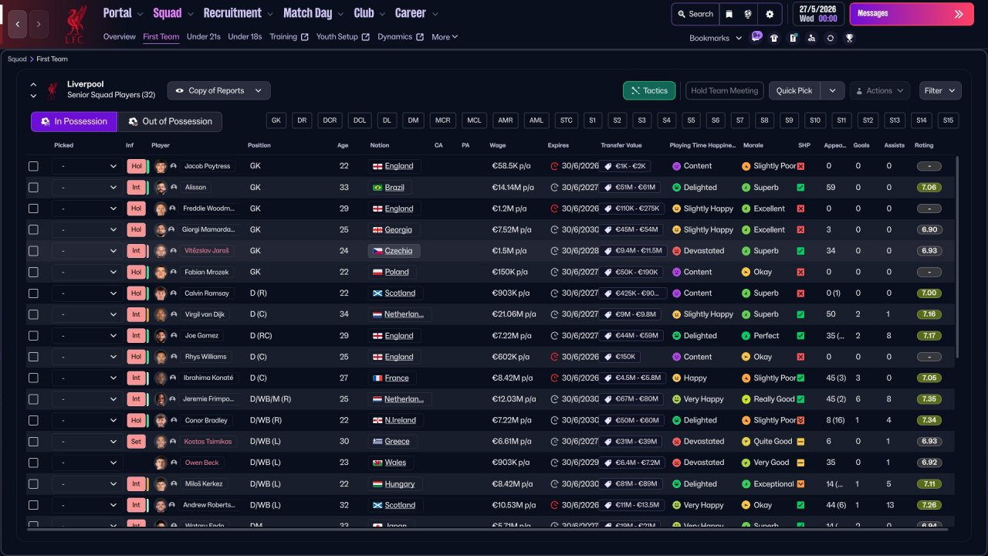Open the chat bubble with 9+ badge
This screenshot has width=988, height=556.
tap(756, 37)
